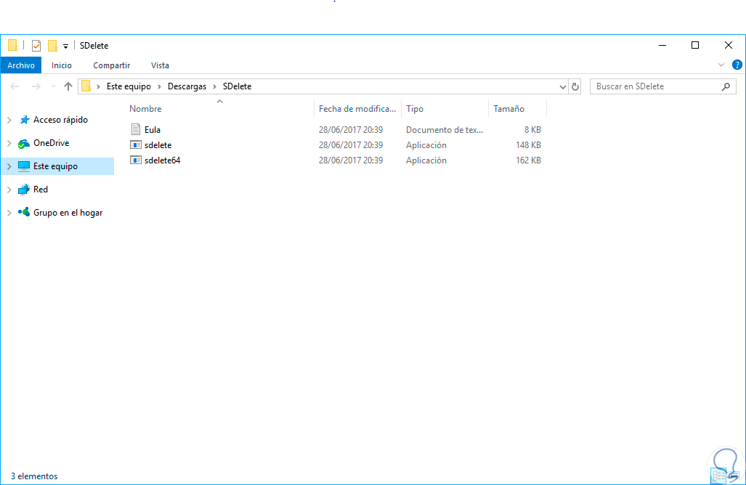Refresh the SDelete folder view
Viewport: 746px width, 485px height.
[575, 86]
